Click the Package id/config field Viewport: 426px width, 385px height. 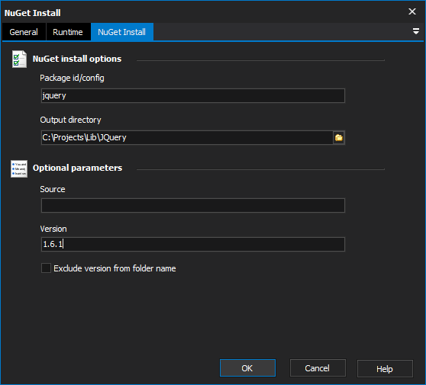pyautogui.click(x=193, y=95)
